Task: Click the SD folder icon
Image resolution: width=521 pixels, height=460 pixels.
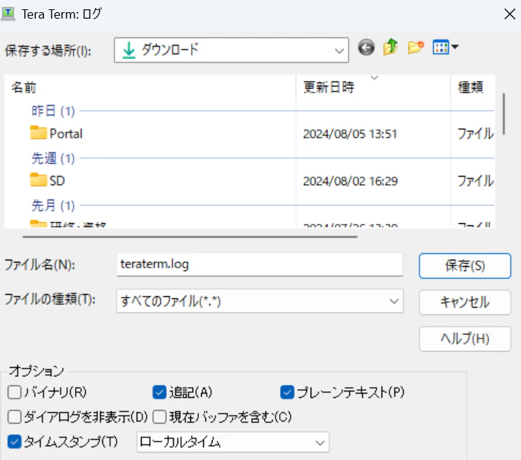Action: click(x=38, y=180)
